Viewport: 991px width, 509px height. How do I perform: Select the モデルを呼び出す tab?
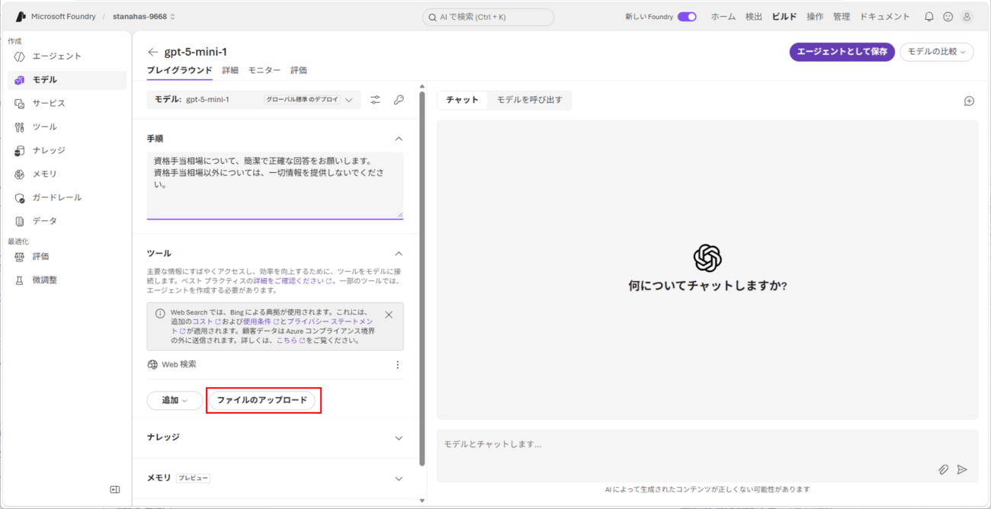click(x=530, y=100)
